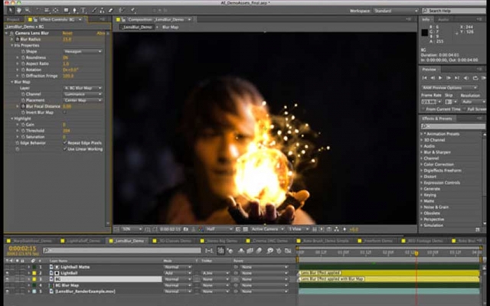
Task: Toggle Repeat Edge Pixels checkbox
Action: point(65,143)
